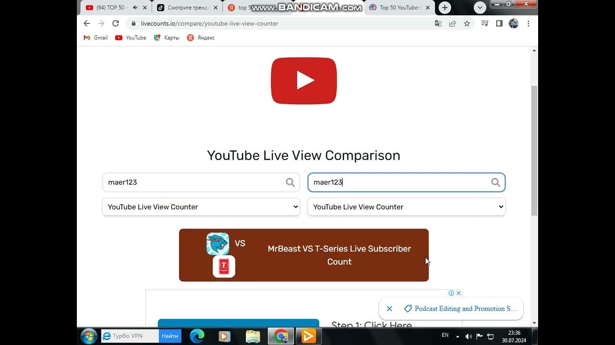This screenshot has height=345, width=615.
Task: Click the Chrome taskbar icon
Action: 281,336
